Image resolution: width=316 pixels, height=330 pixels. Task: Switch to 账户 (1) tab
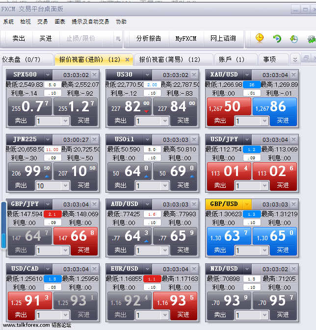[x=236, y=59]
